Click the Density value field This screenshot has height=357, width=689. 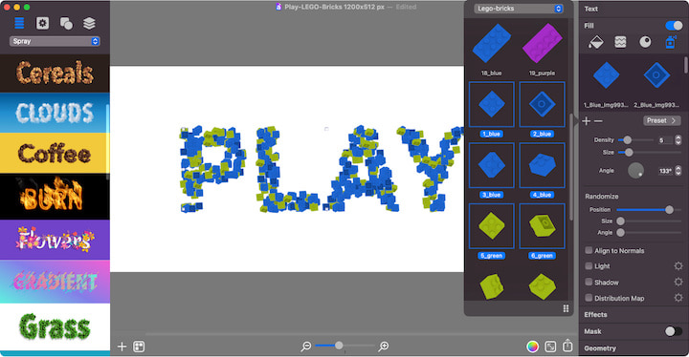click(x=665, y=140)
